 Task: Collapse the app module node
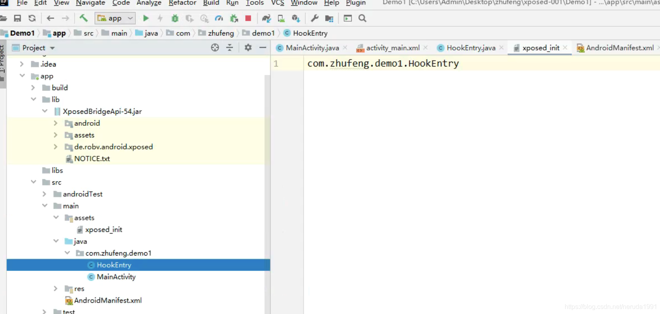(x=22, y=76)
